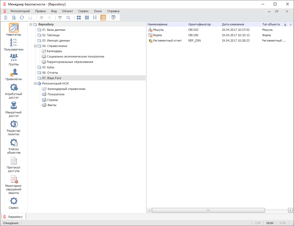Image resolution: width=294 pixels, height=226 pixels.
Task: Switch to small icons view
Action: tap(87, 18)
